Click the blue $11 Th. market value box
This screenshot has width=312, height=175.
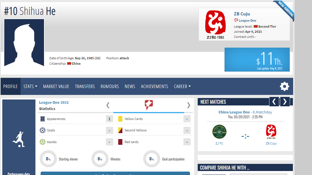pos(257,60)
